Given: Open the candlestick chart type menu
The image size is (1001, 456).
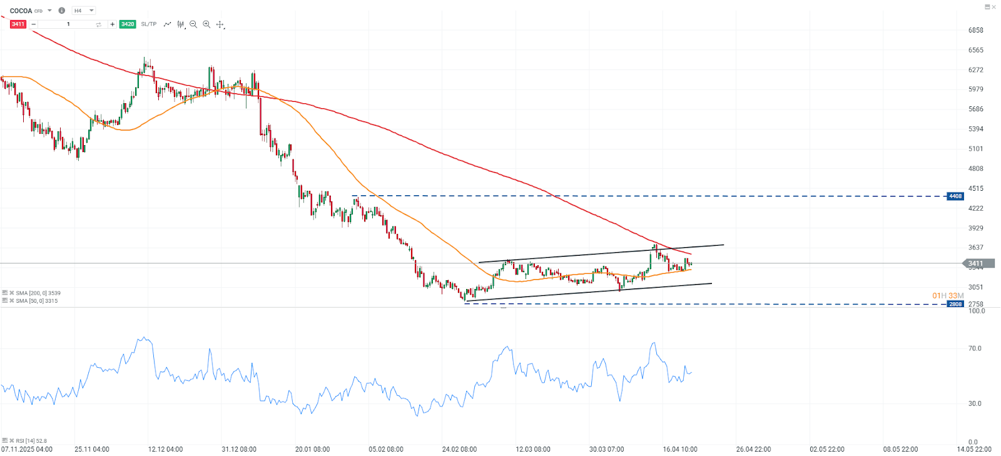Looking at the screenshot, I should 181,24.
